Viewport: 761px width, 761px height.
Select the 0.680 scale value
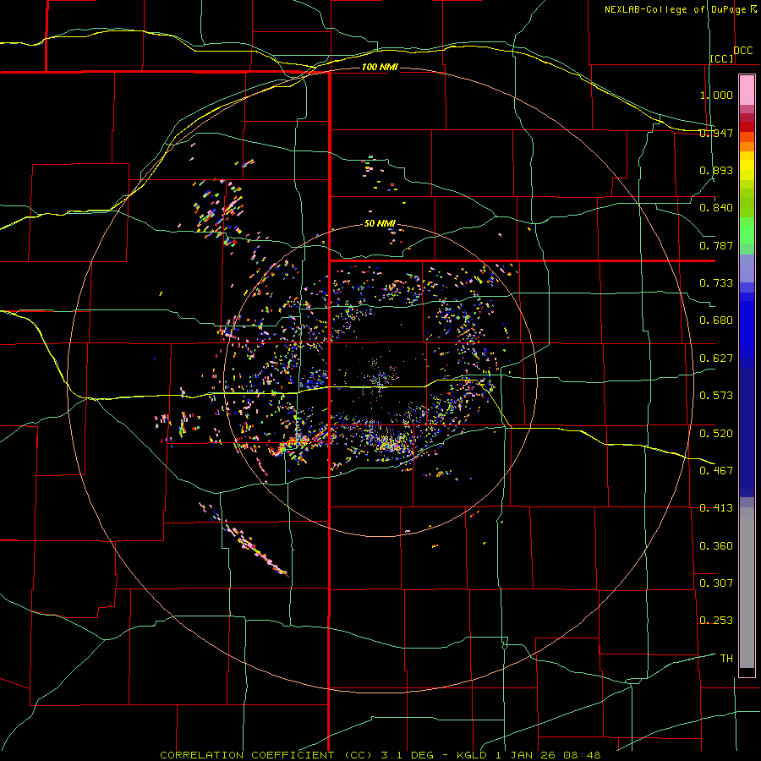[716, 320]
